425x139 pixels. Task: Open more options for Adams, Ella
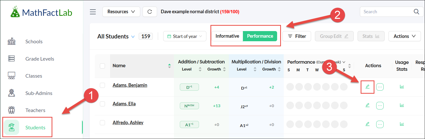(380, 106)
